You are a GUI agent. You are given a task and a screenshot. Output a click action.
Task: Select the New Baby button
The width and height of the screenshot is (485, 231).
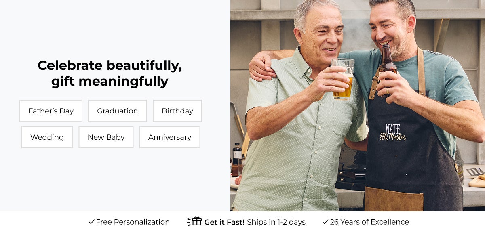pos(106,137)
